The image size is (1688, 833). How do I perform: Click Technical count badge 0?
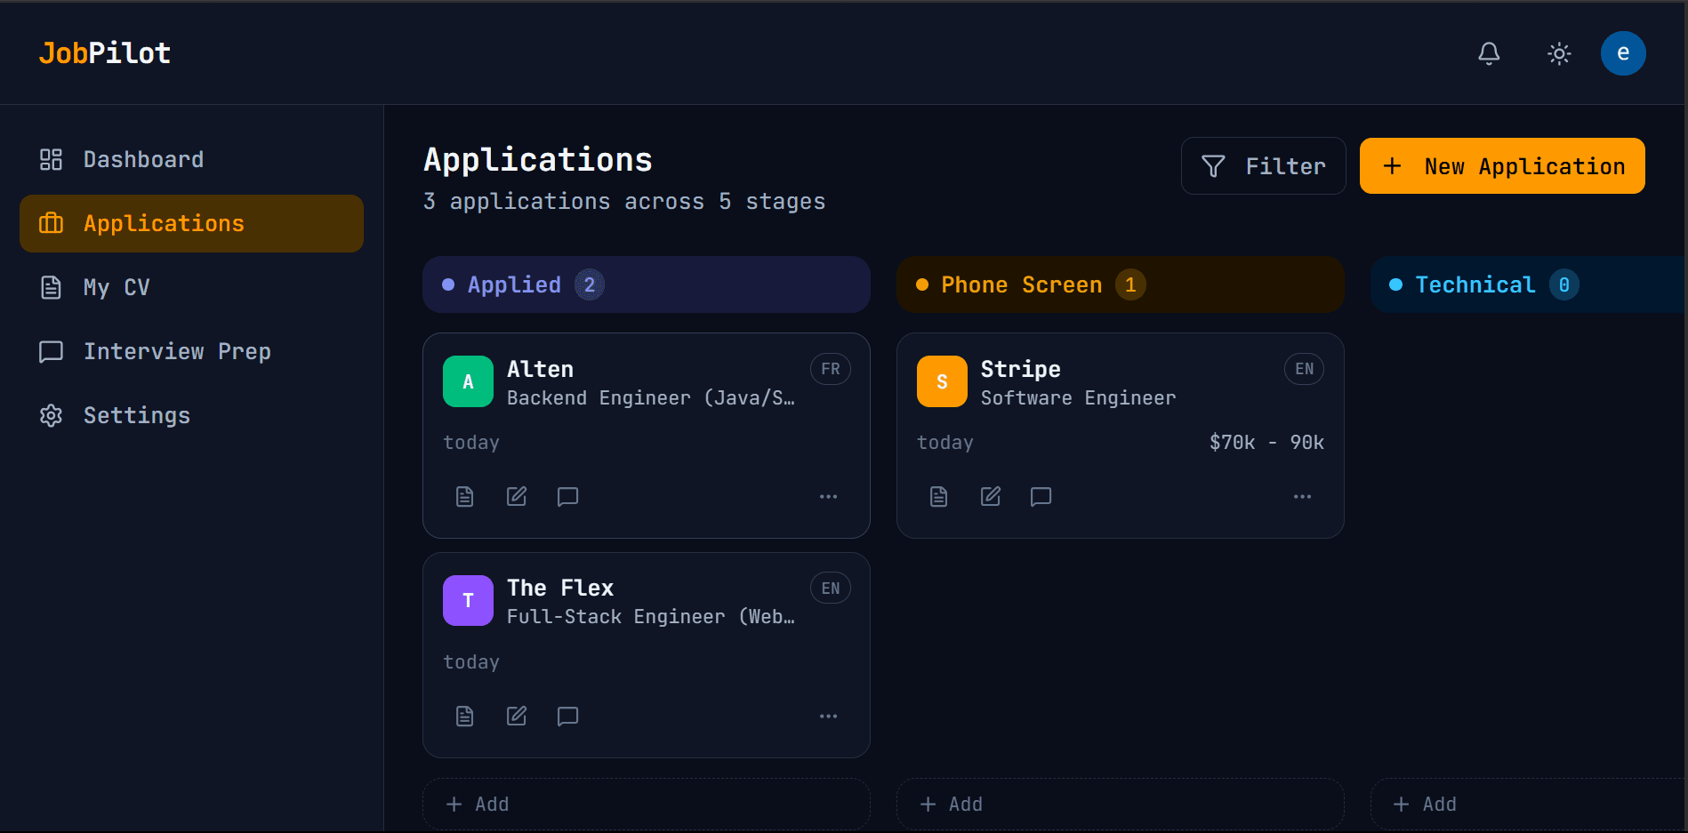pos(1564,284)
